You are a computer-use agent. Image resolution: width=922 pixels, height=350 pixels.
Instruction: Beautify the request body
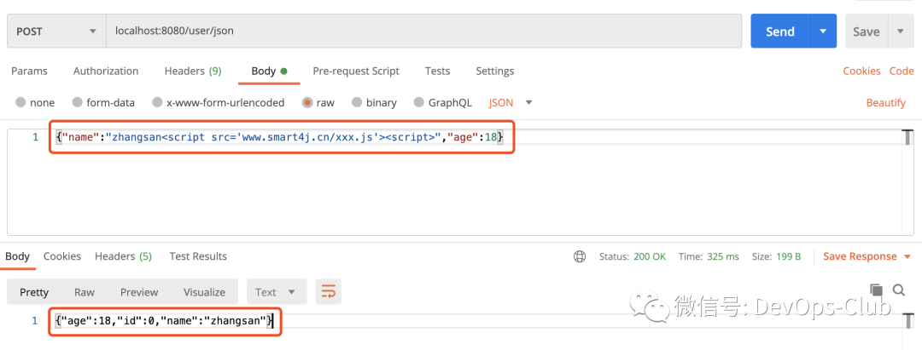coord(885,102)
